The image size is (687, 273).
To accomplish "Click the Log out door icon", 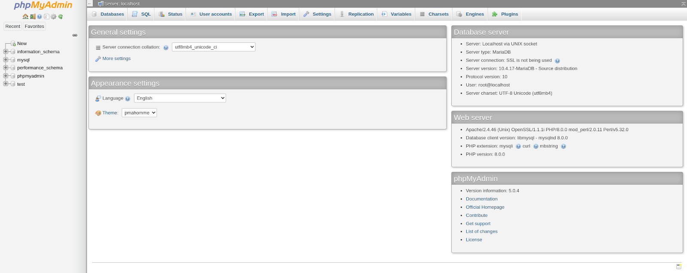I will point(33,17).
